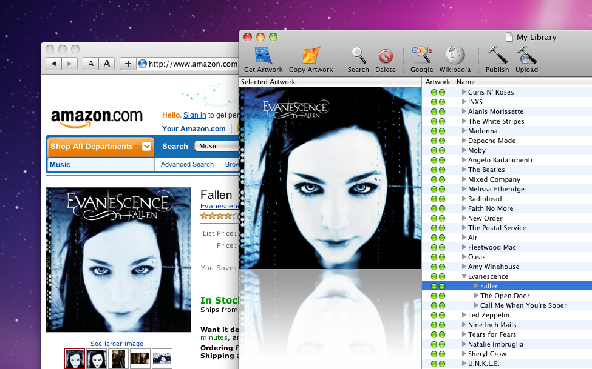Screen dimensions: 592x369
Task: Open the Shop All Departments dropdown
Action: [x=146, y=147]
